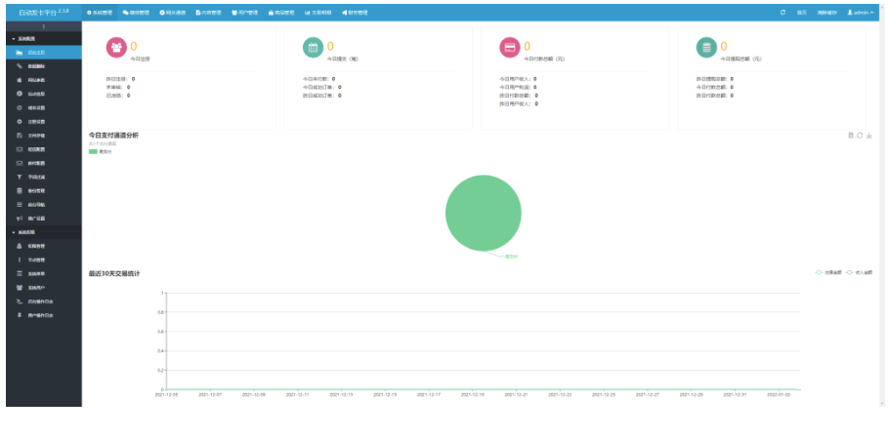Click the refresh icon in top bar
The width and height of the screenshot is (888, 438).
point(782,12)
